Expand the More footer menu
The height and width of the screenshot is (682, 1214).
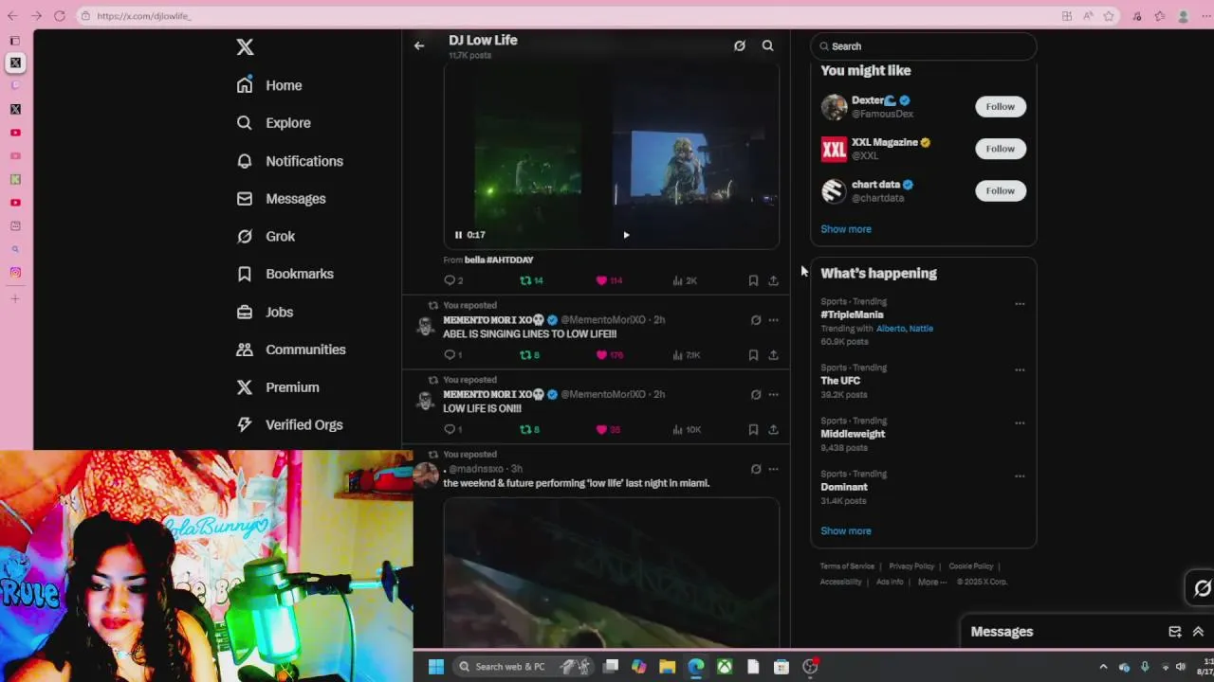932,583
